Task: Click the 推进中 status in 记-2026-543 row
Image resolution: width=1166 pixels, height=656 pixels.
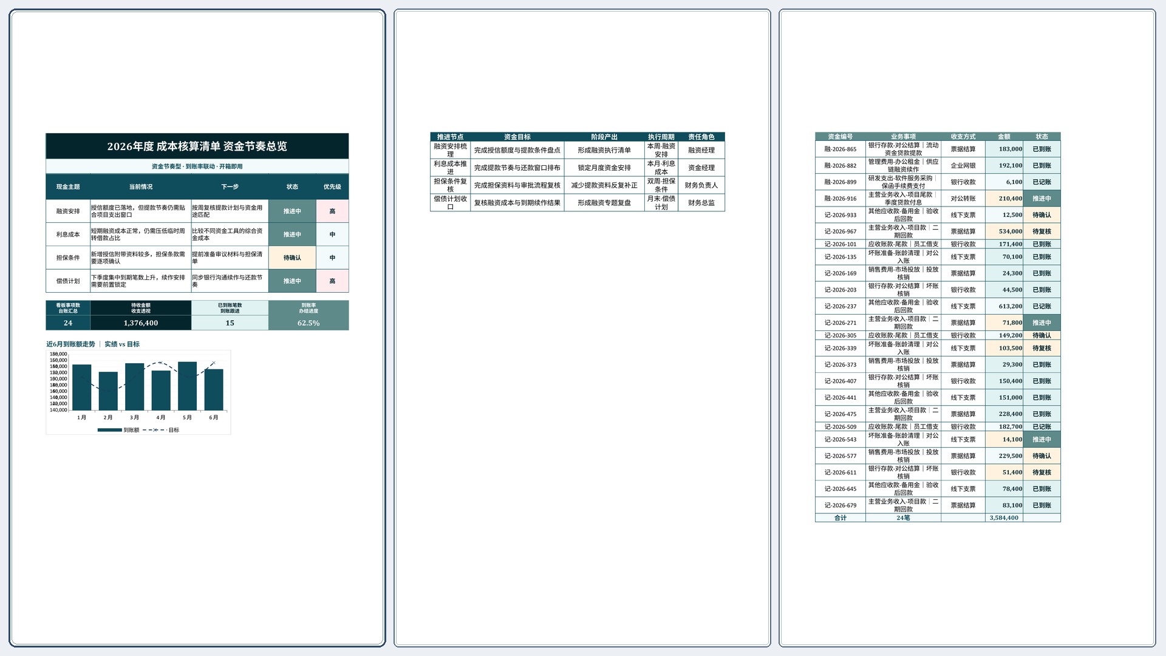Action: point(1042,440)
